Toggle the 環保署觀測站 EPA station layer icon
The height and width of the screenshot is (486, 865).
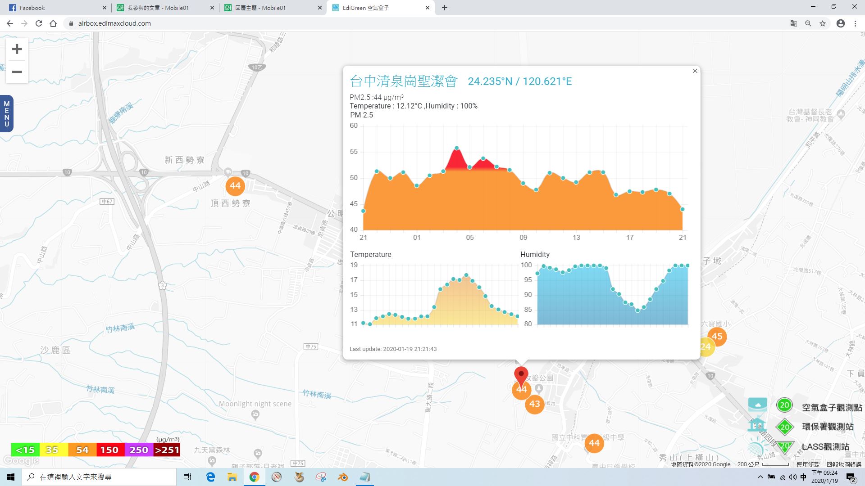coord(756,424)
